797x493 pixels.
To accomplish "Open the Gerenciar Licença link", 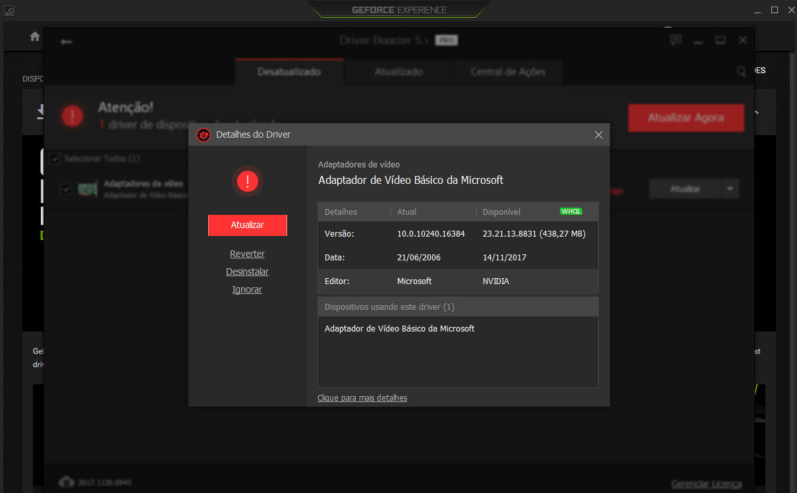I will 706,484.
